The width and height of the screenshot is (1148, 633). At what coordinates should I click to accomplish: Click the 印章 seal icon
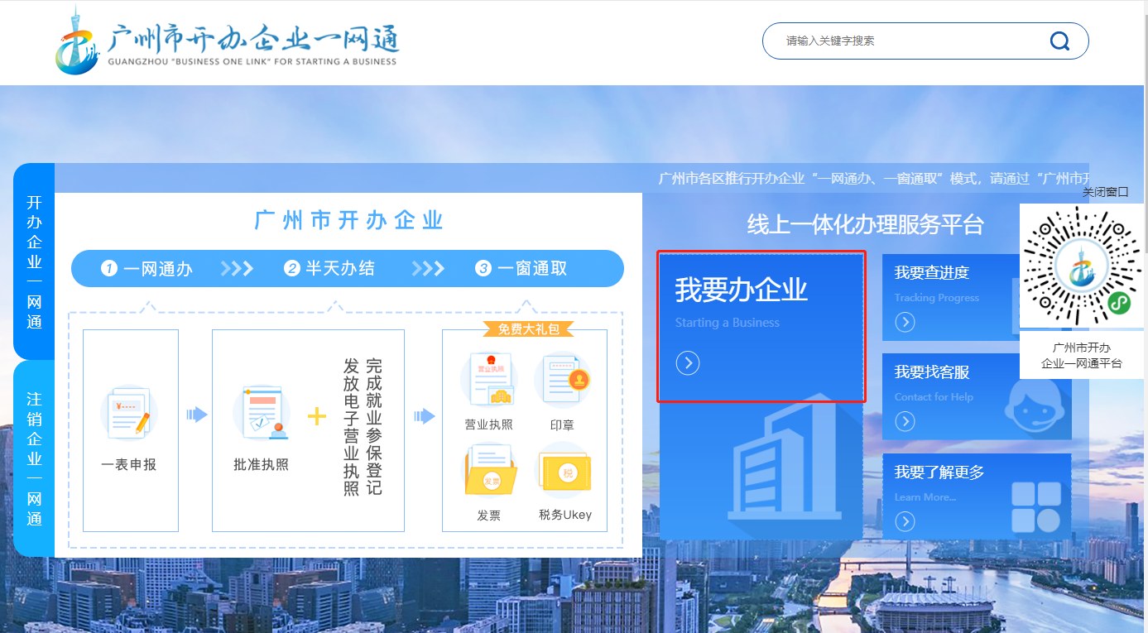click(562, 381)
